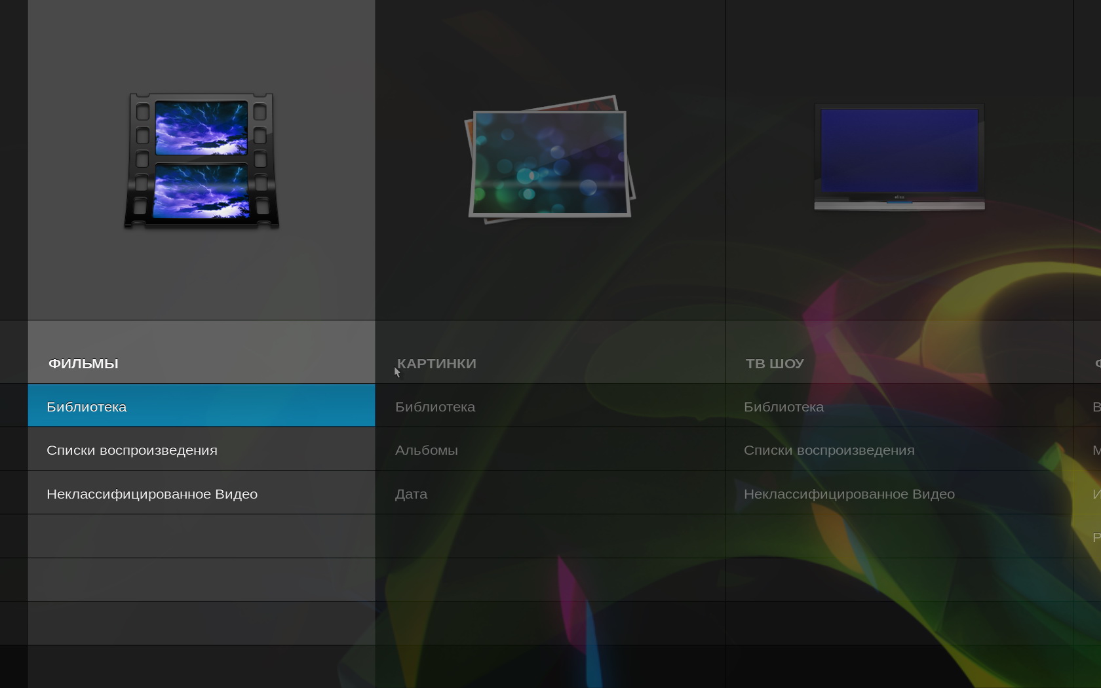Open Библиотека under КАРТИНКИ
Screen dimensions: 1101x688
click(550, 406)
